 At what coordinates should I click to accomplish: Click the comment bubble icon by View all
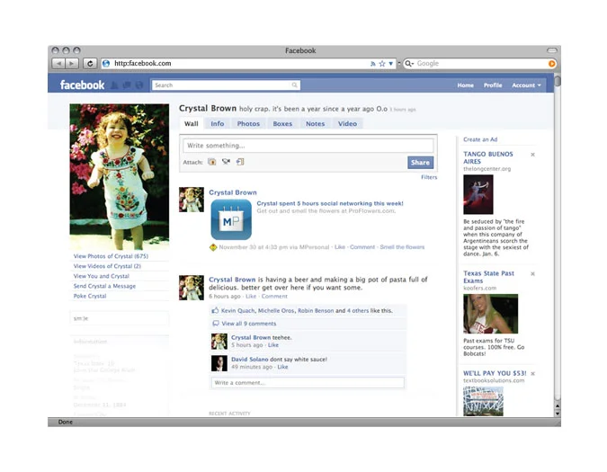[216, 324]
